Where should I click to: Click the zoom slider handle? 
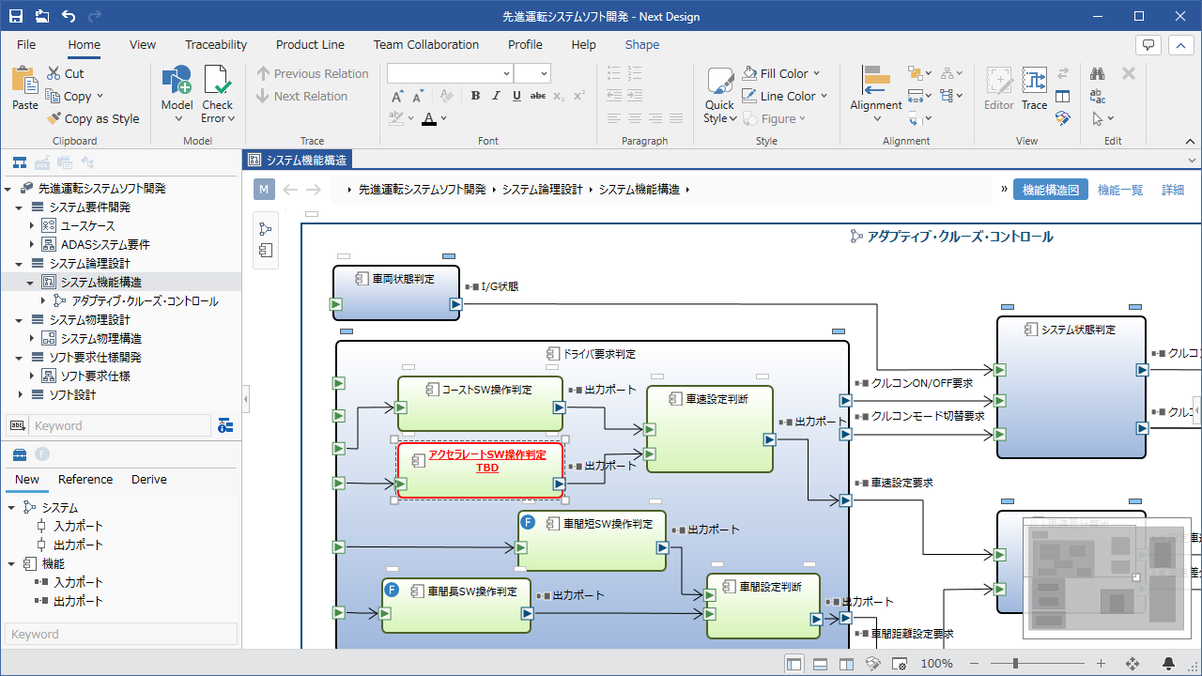tap(1016, 664)
